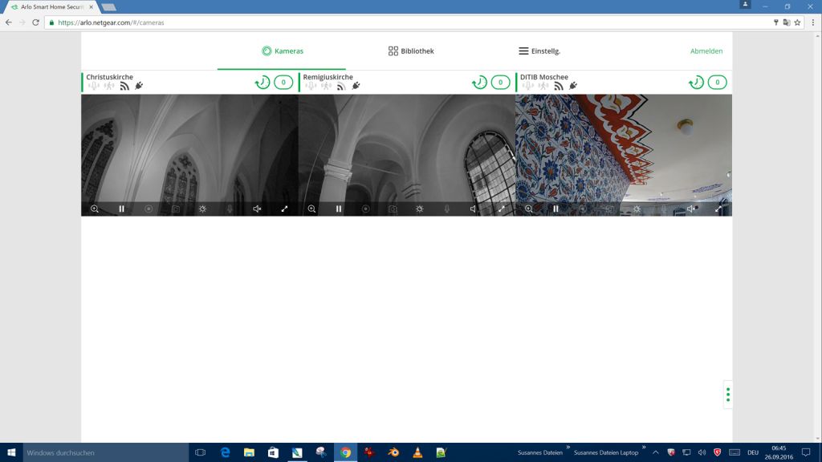Zoom into the Remigiuskirche camera feed
822x462 pixels.
click(311, 209)
